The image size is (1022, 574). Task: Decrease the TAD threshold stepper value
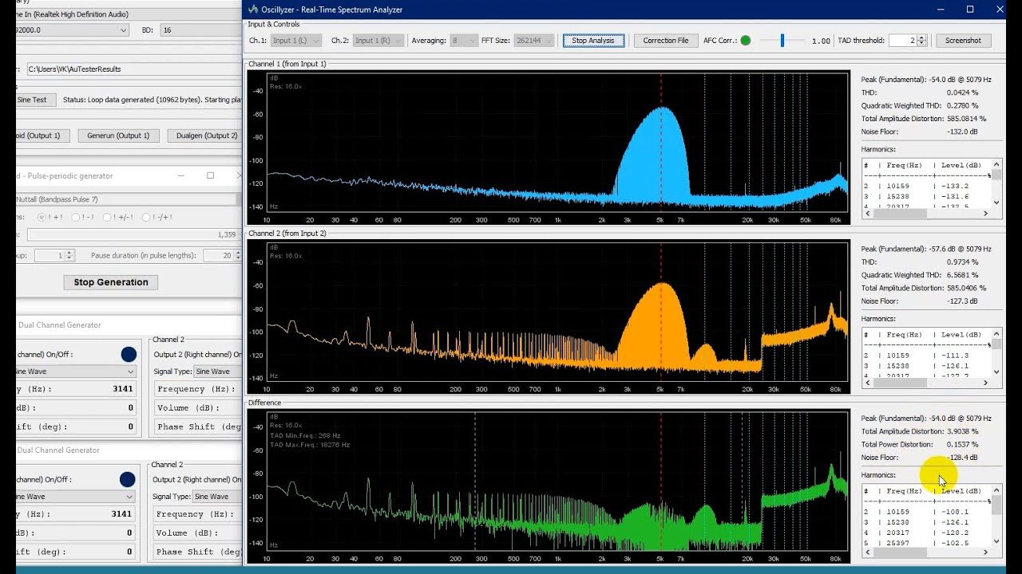921,44
